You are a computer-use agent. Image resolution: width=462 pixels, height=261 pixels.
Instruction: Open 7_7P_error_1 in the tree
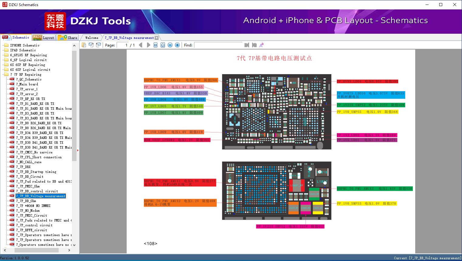click(27, 89)
